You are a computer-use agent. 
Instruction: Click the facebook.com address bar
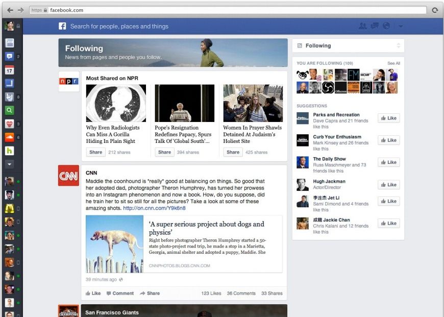point(228,10)
